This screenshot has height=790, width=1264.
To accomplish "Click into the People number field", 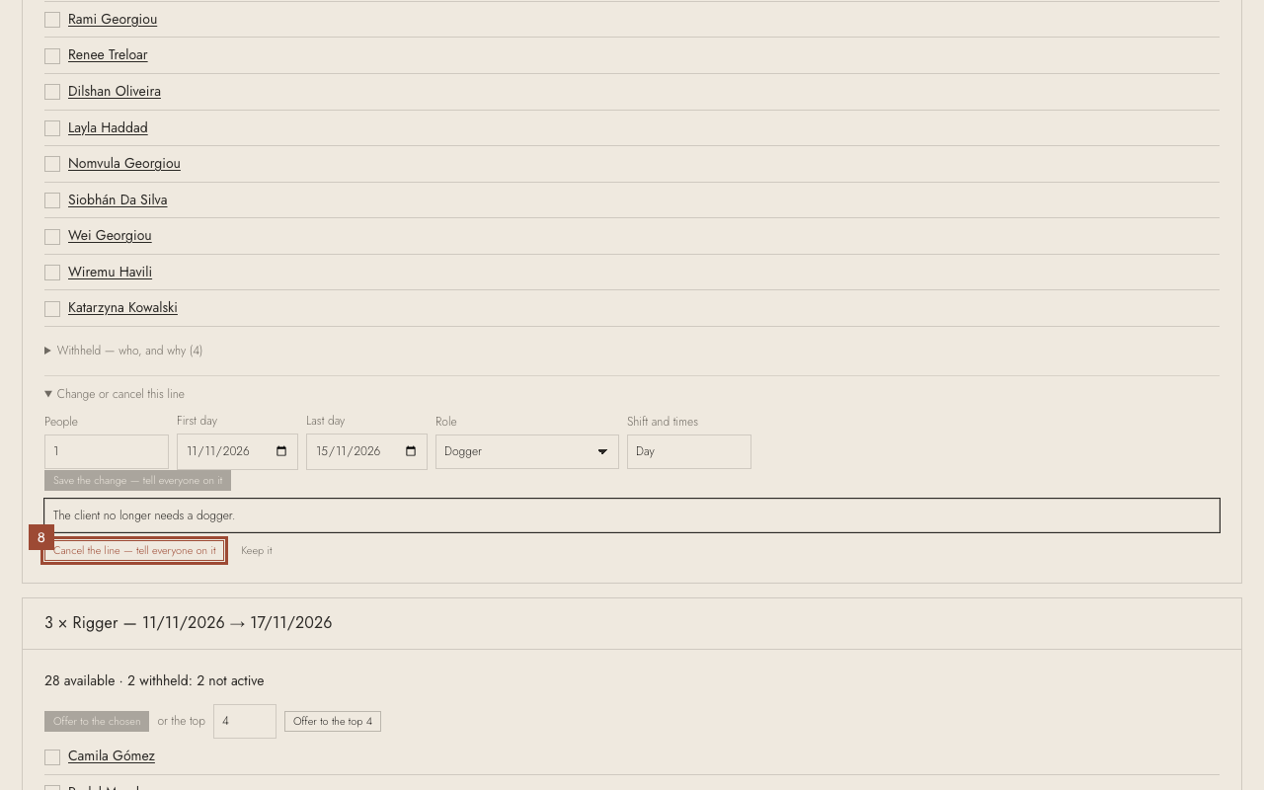I will [x=107, y=451].
